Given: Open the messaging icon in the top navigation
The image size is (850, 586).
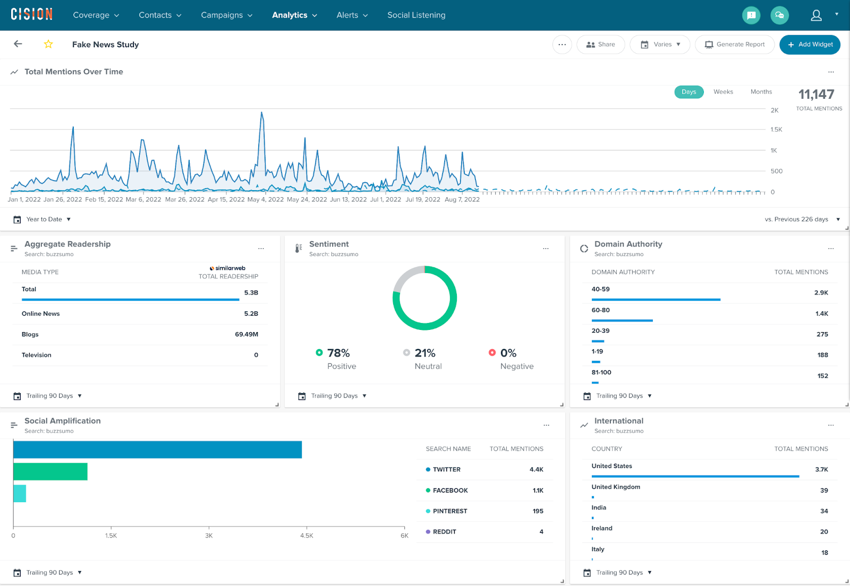Looking at the screenshot, I should (x=751, y=15).
